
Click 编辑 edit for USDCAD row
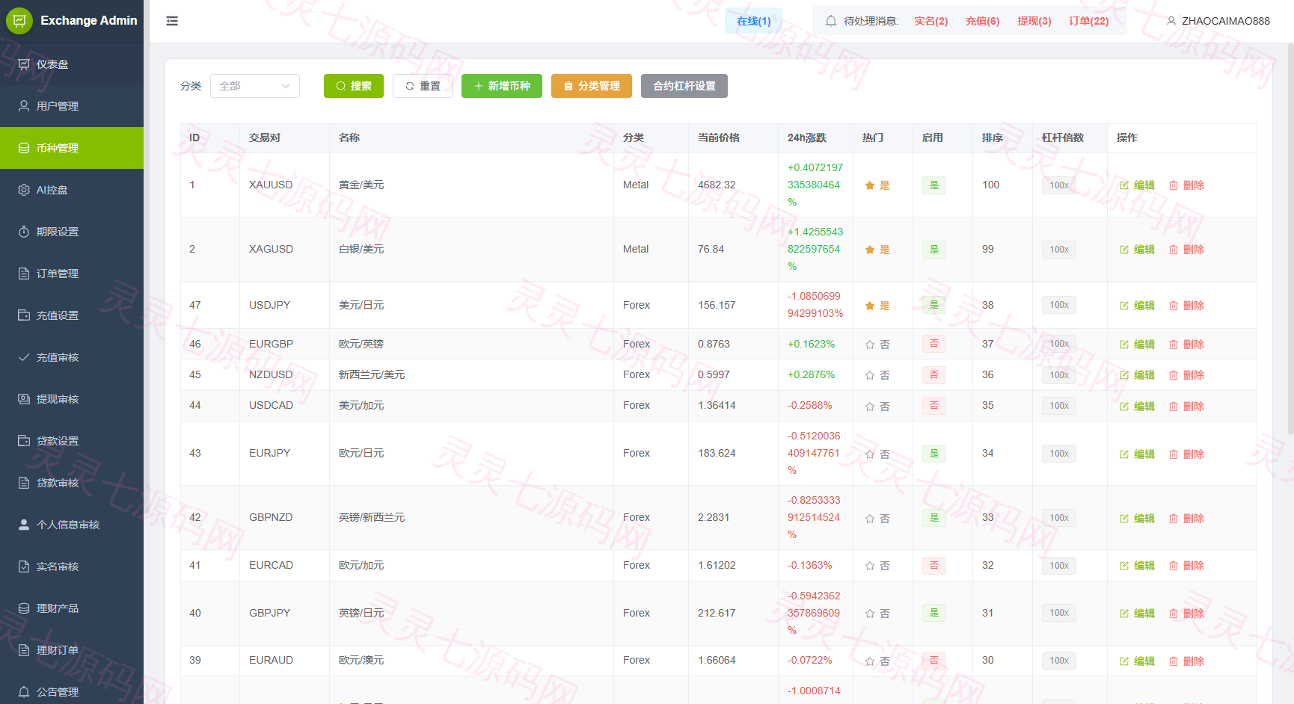[1137, 407]
